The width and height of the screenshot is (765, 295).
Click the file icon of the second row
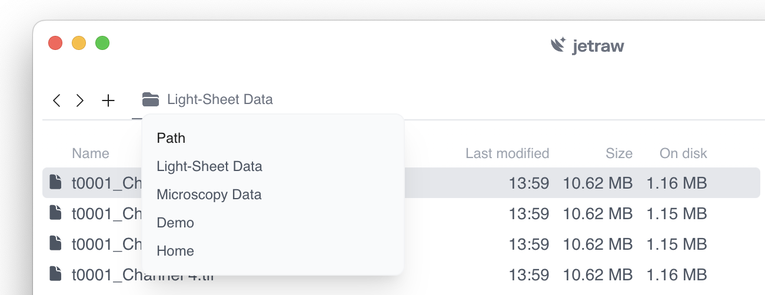(x=55, y=213)
